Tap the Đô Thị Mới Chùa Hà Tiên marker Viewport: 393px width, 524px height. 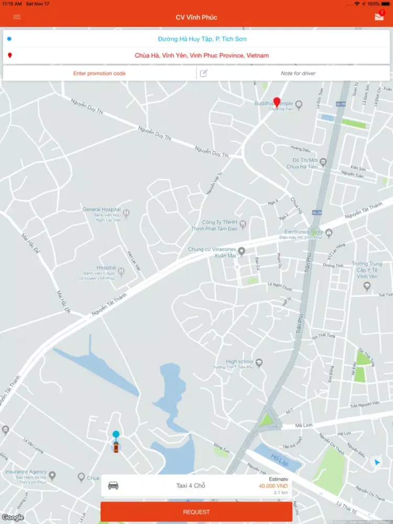[323, 162]
